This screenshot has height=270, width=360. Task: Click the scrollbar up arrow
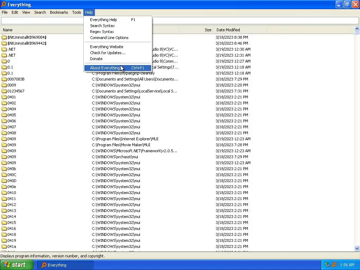point(357,29)
